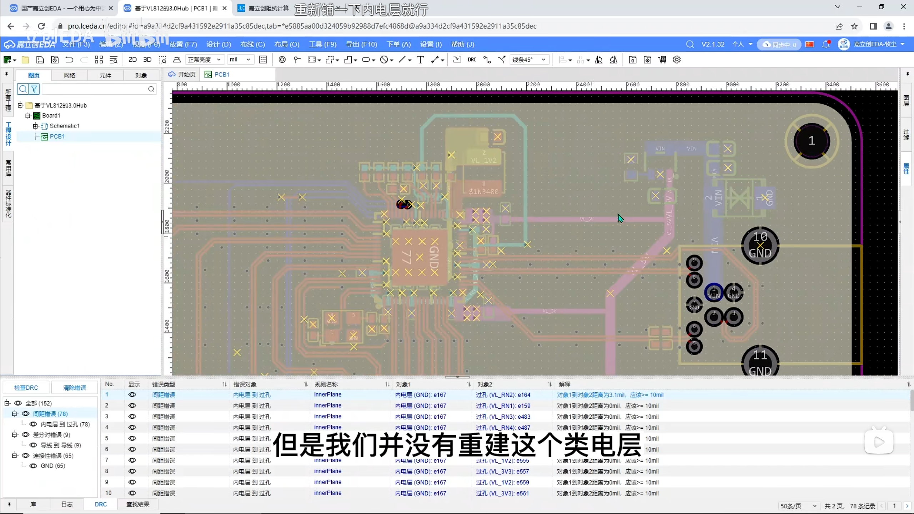Click the 检查DRC button
Viewport: 914px width, 514px height.
(x=26, y=388)
